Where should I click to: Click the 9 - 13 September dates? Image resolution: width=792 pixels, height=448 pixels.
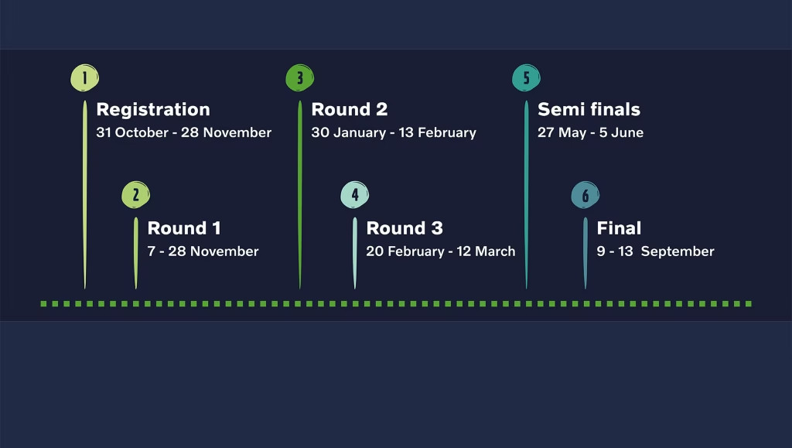655,251
